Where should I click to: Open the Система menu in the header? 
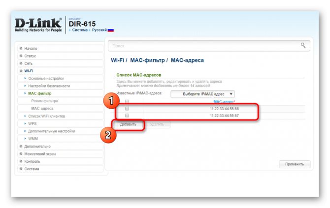(80, 30)
